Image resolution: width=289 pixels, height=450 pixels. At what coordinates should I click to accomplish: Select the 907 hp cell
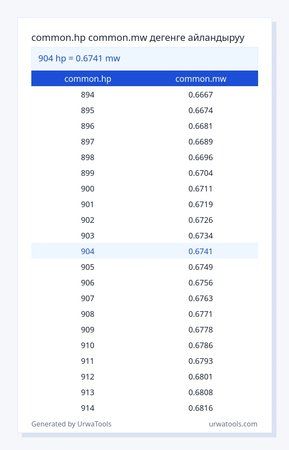point(87,298)
